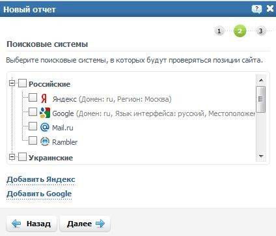Click the blue right arrow on Далее
Image resolution: width=276 pixels, height=236 pixels.
point(100,223)
